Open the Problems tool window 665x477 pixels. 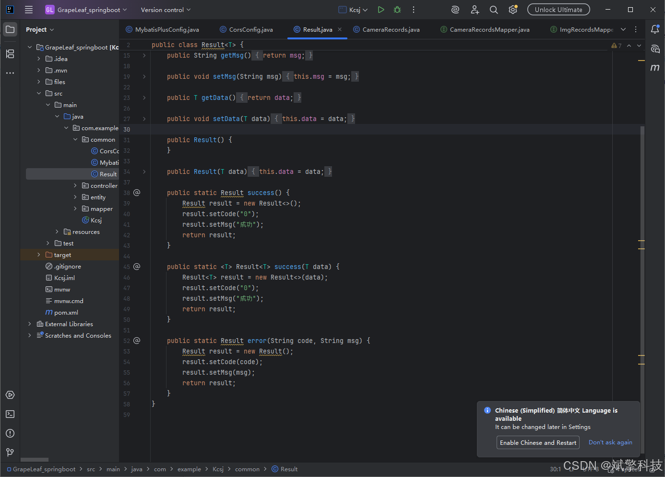pos(10,433)
